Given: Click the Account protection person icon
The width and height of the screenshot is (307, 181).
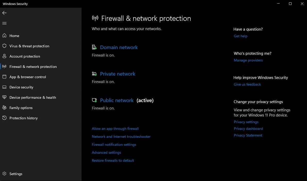Looking at the screenshot, I should (x=4, y=56).
